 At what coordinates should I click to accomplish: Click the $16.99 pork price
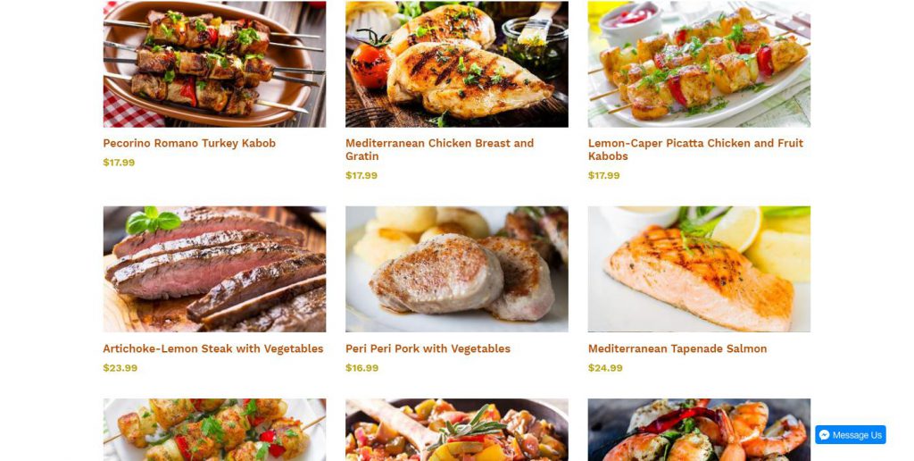362,367
